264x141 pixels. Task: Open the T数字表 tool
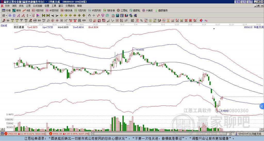pyautogui.click(x=109, y=10)
